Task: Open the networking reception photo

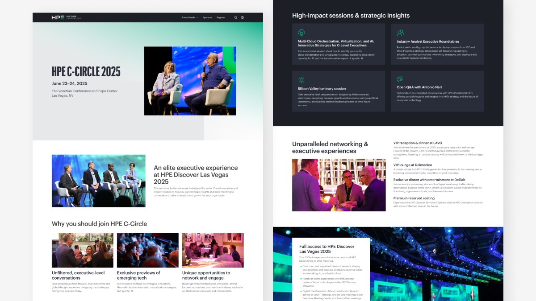Action: click(338, 185)
